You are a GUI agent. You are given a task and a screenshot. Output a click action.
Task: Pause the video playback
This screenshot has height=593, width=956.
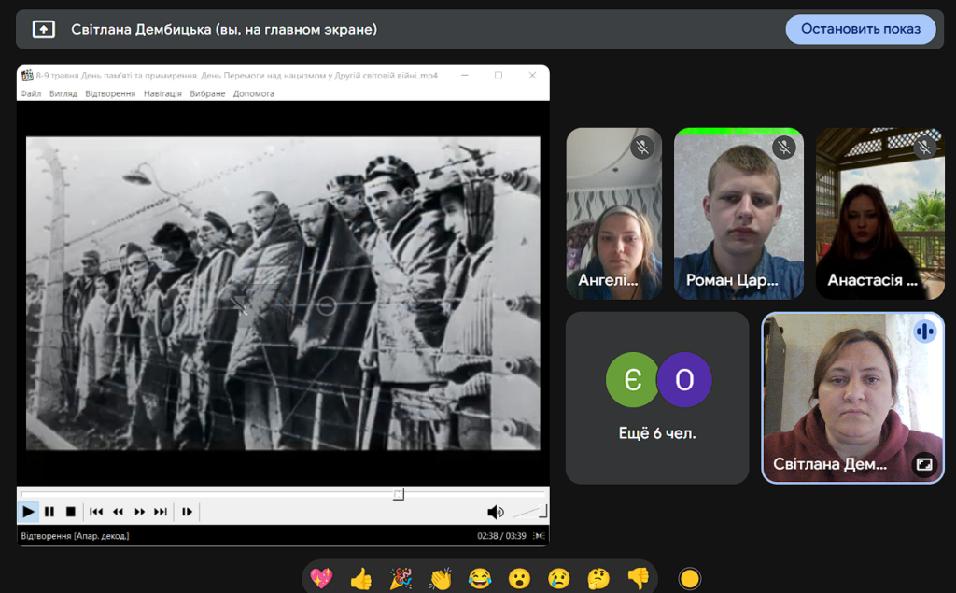coord(49,511)
